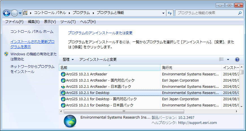This screenshot has height=131, width=246.
Task: Select プログラムと機能 breadcrumb segment
Action: pyautogui.click(x=110, y=13)
